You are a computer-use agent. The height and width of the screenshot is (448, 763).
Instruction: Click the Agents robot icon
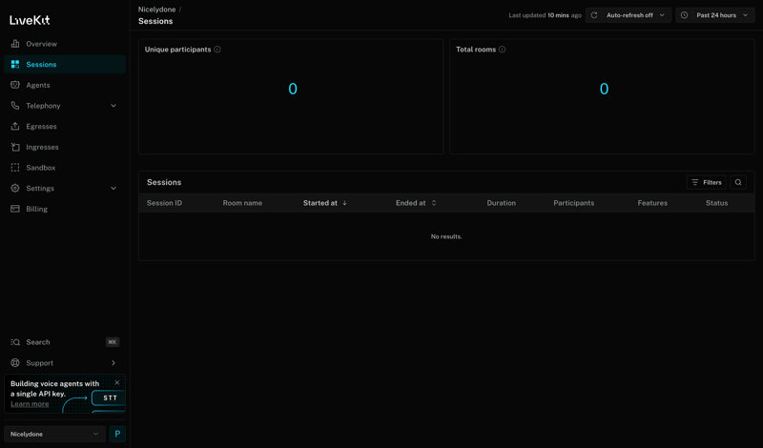tap(15, 85)
